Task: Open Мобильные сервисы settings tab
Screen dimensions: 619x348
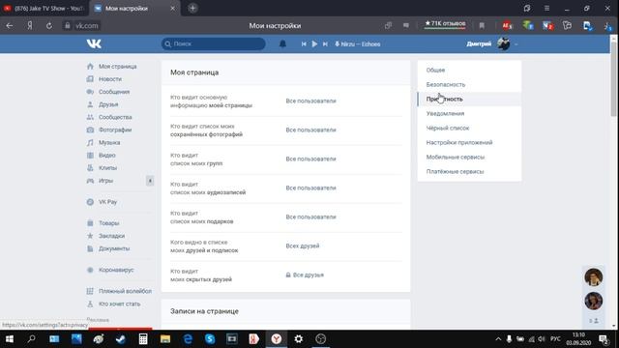Action: [x=469, y=157]
